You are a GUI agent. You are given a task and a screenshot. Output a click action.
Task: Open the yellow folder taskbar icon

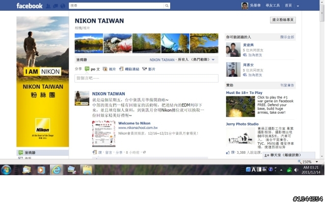[x=87, y=170]
